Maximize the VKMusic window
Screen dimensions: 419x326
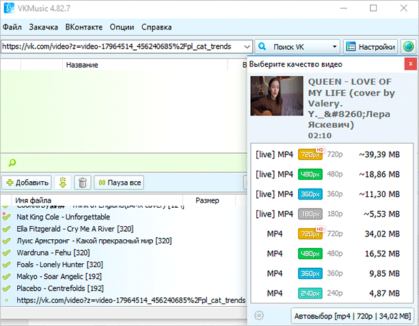[x=373, y=8]
